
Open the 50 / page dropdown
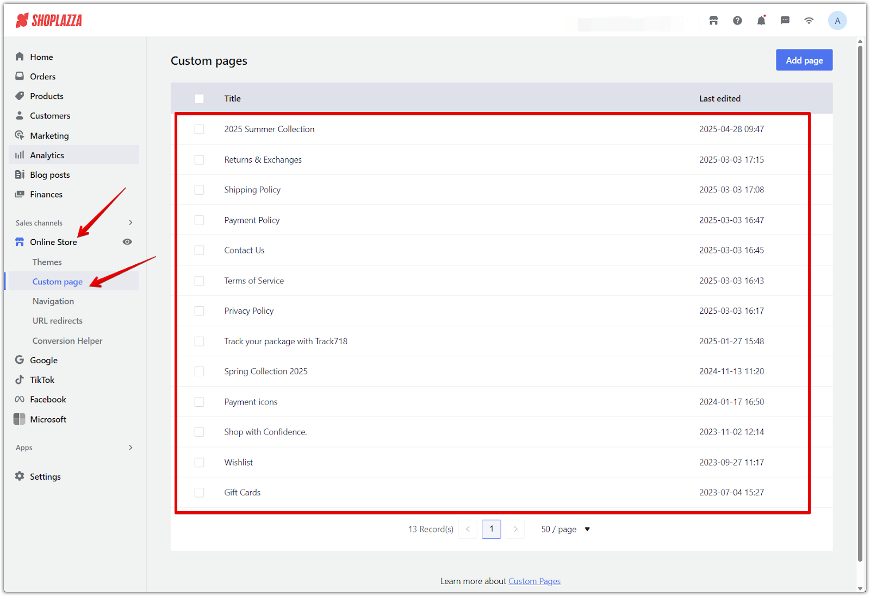click(565, 529)
